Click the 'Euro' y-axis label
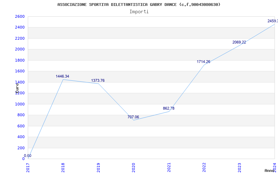The width and height of the screenshot is (278, 174). pyautogui.click(x=17, y=88)
